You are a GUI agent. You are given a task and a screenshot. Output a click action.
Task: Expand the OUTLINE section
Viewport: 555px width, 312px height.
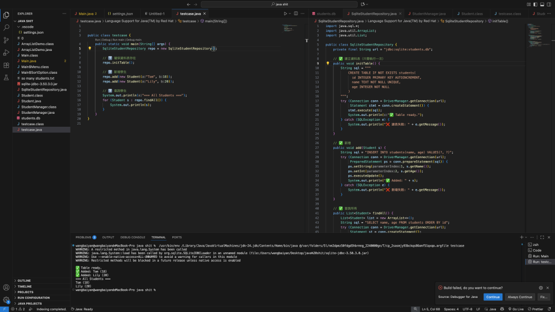pos(24,281)
